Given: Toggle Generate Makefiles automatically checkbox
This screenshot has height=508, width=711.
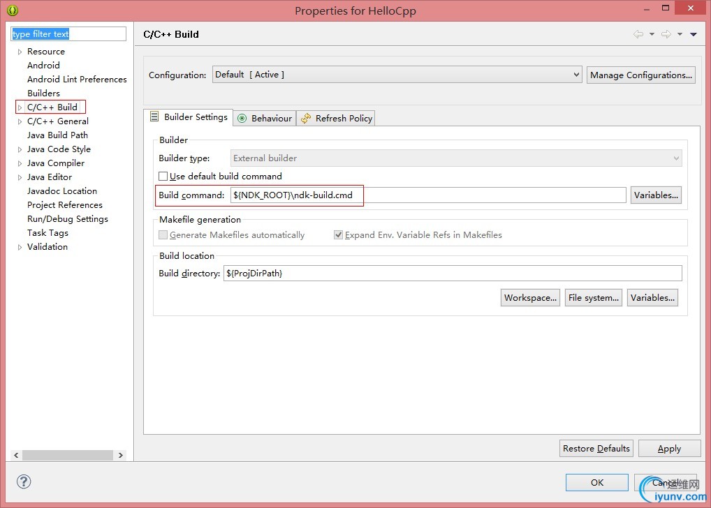Looking at the screenshot, I should tap(163, 235).
